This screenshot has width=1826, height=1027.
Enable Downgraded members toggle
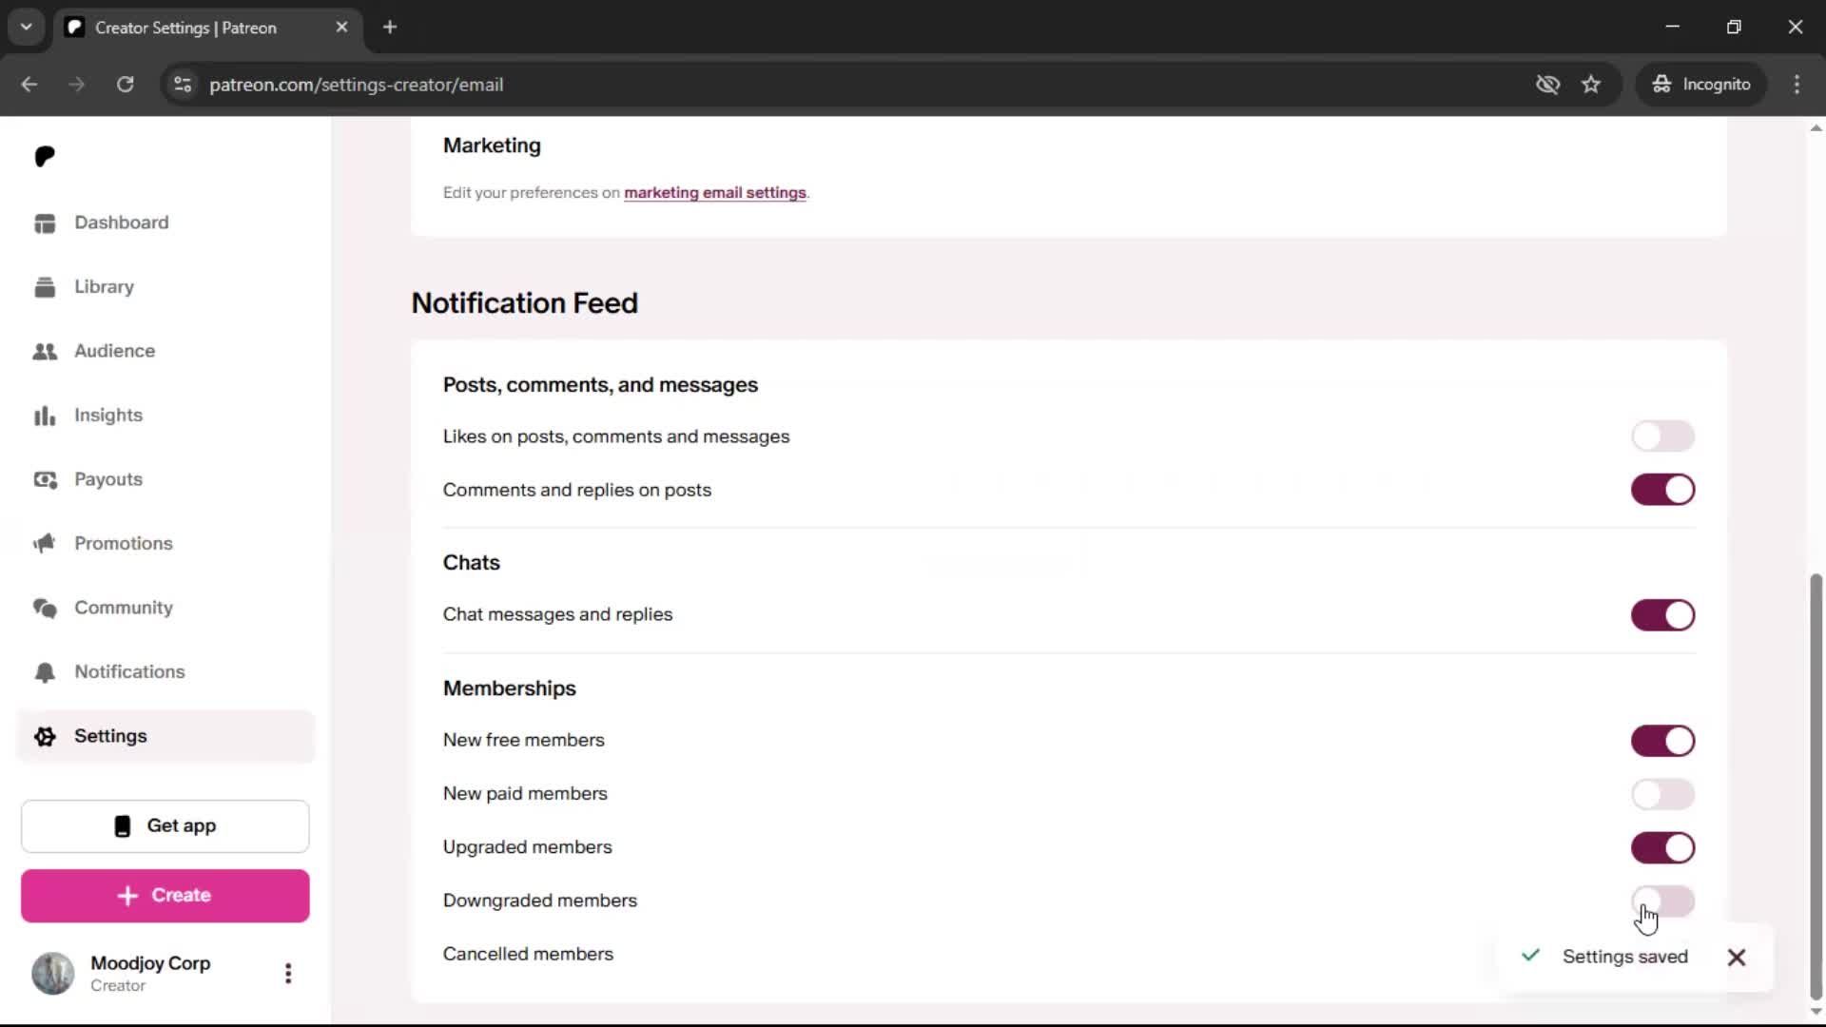pos(1662,901)
